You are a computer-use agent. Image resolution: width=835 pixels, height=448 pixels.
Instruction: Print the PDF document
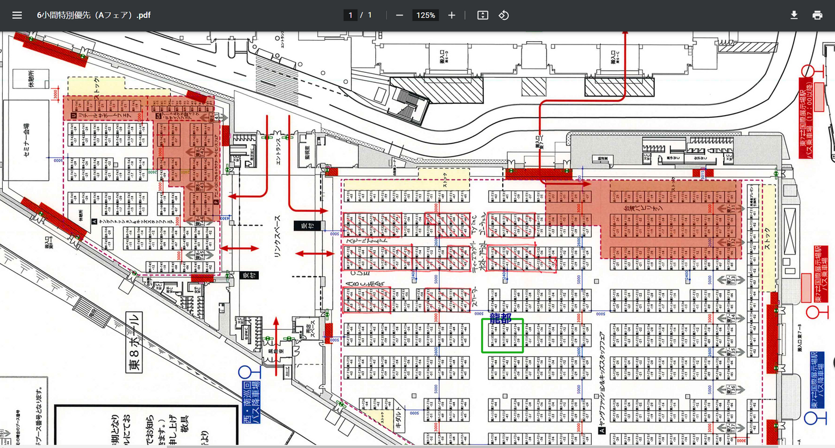817,15
